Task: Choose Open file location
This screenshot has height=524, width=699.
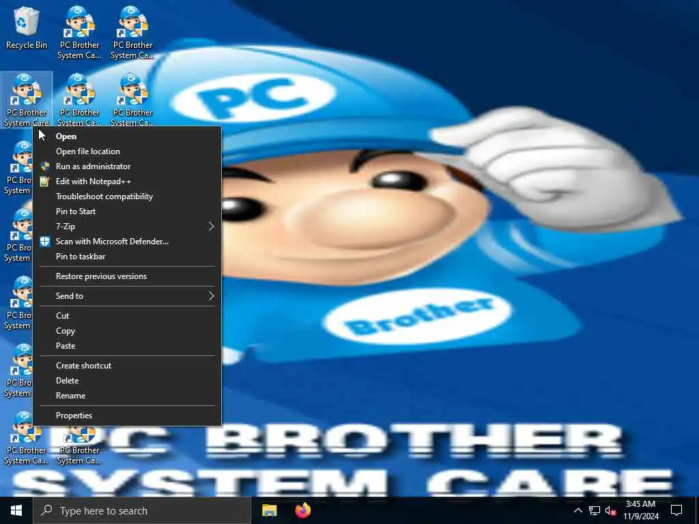Action: 127,151
